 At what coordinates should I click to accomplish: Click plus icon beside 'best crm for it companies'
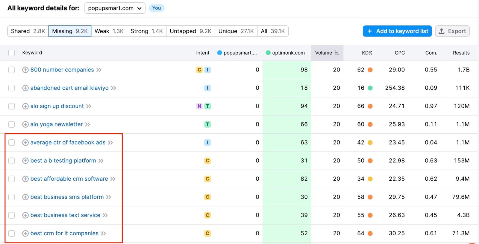[25, 234]
